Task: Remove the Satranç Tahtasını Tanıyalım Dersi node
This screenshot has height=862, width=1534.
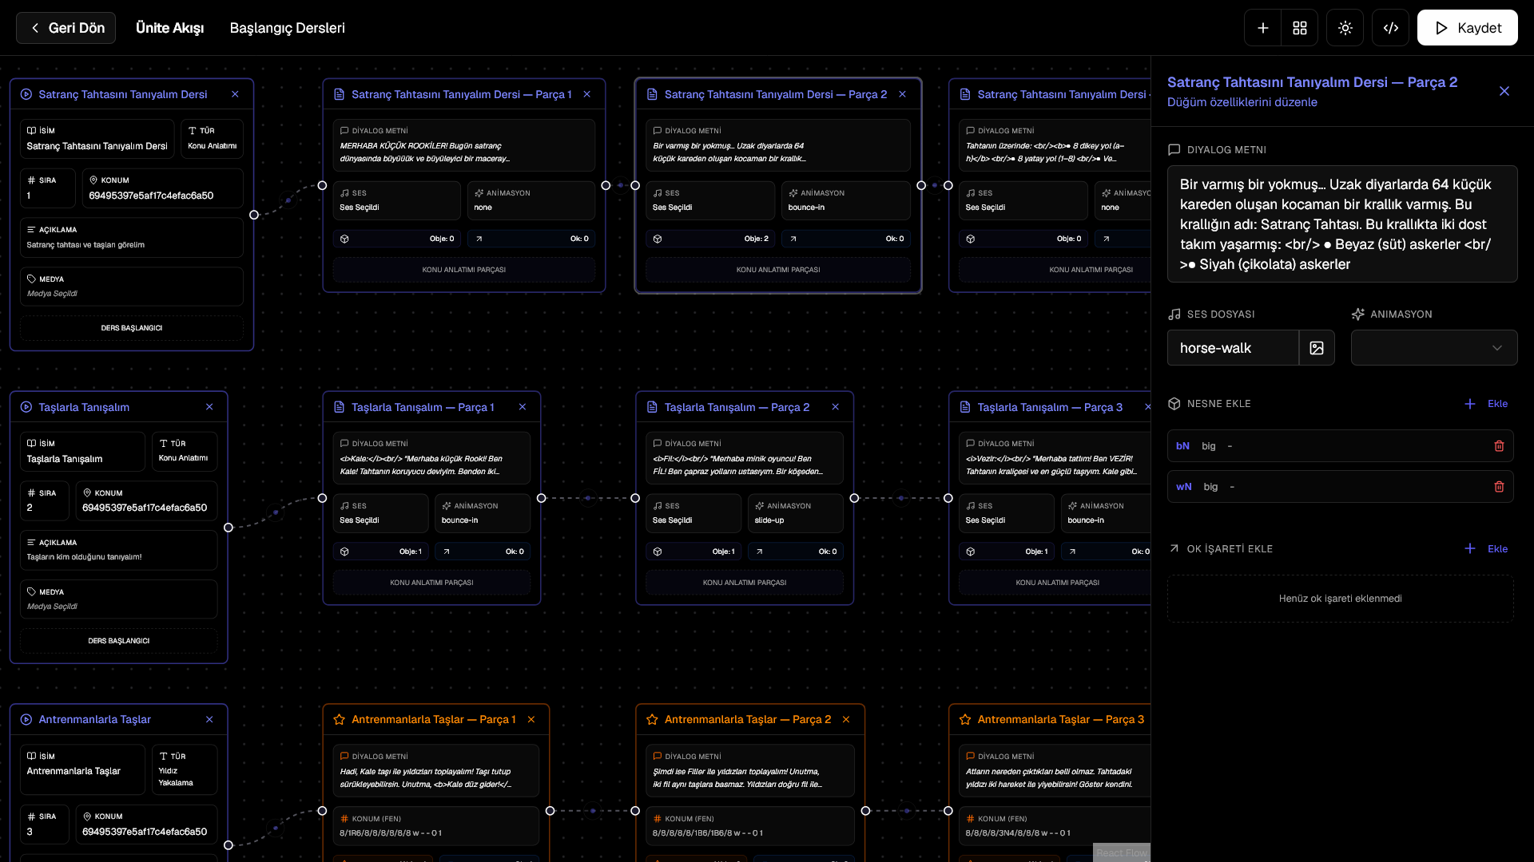Action: [235, 94]
